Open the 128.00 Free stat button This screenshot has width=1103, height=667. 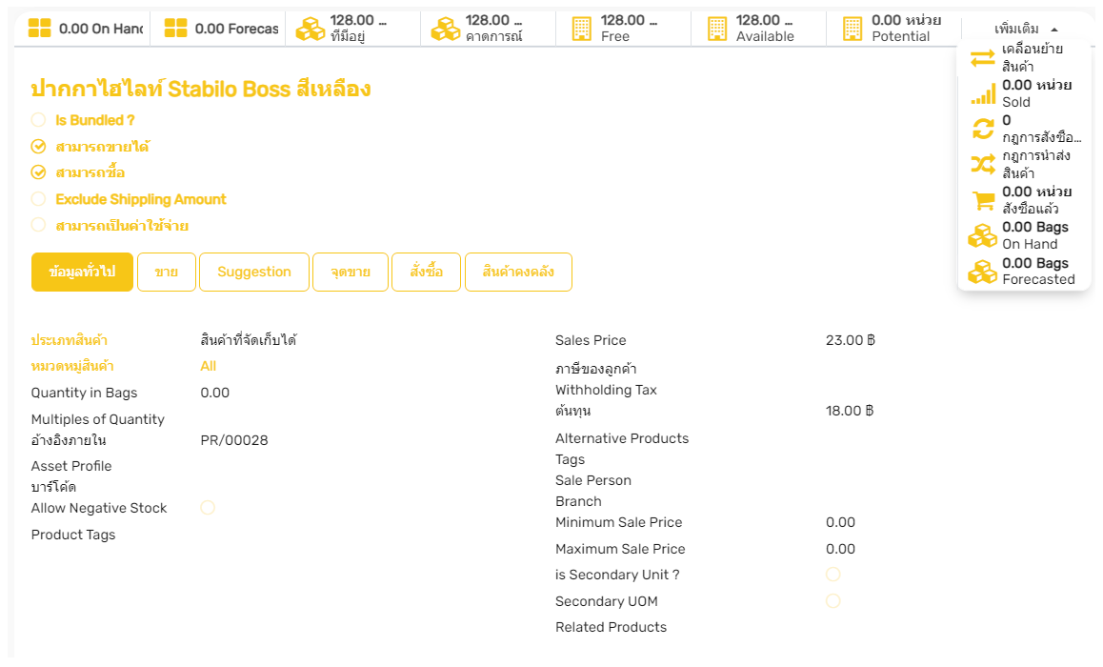coord(623,29)
